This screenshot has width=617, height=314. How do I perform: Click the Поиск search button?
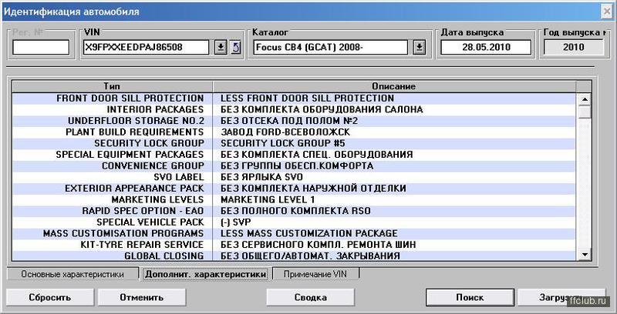click(470, 298)
